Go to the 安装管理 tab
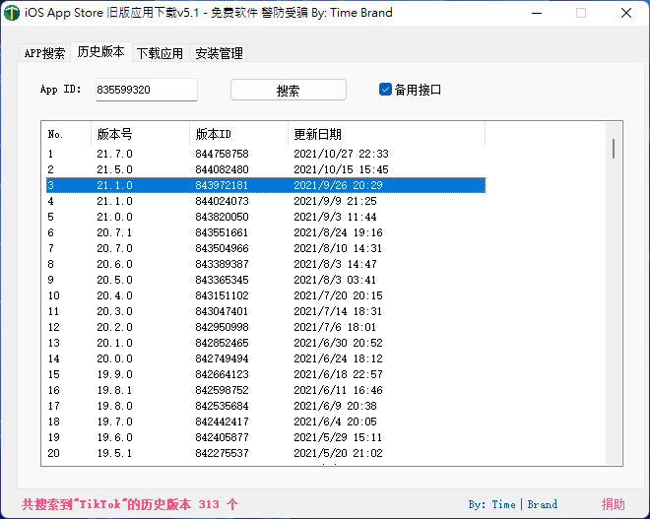Image resolution: width=650 pixels, height=519 pixels. coord(219,53)
